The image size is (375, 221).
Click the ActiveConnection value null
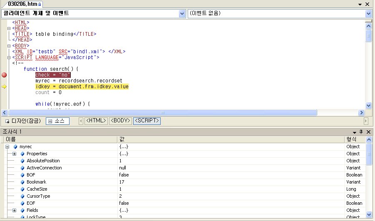coord(122,168)
